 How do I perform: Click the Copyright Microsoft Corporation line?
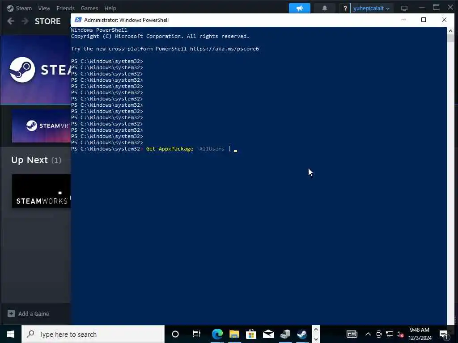pyautogui.click(x=160, y=36)
